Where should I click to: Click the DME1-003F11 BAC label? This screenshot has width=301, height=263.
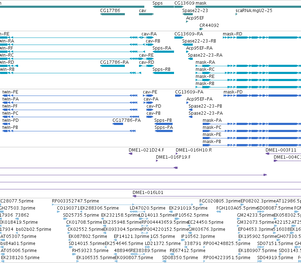coord(281,150)
